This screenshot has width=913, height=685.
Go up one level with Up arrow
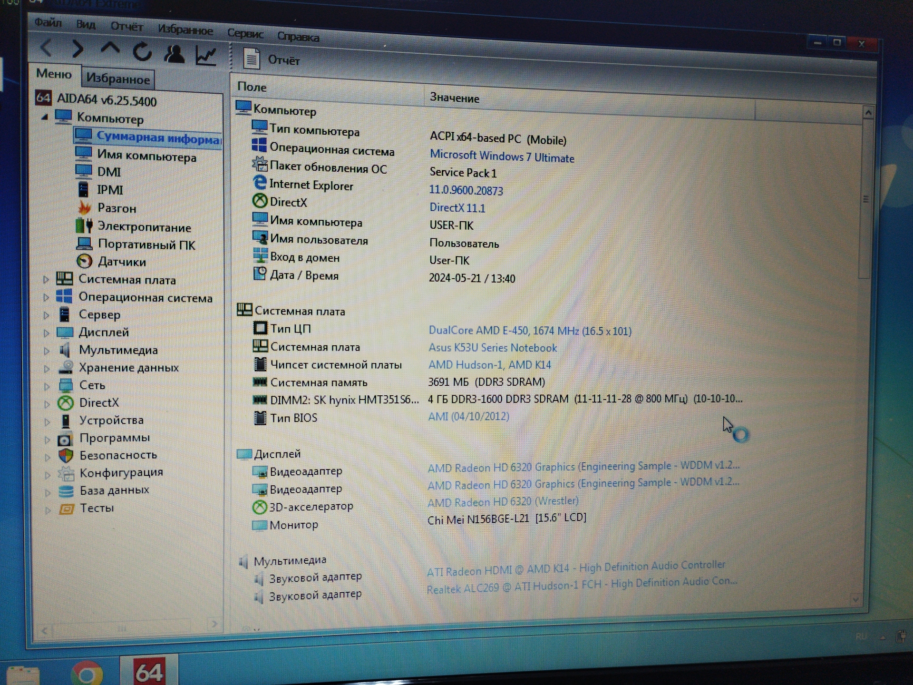[x=110, y=49]
